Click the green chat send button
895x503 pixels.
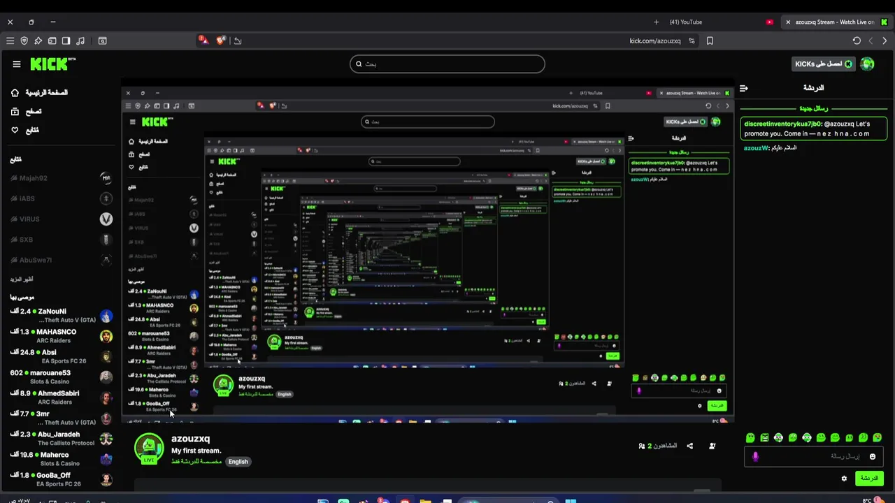868,479
